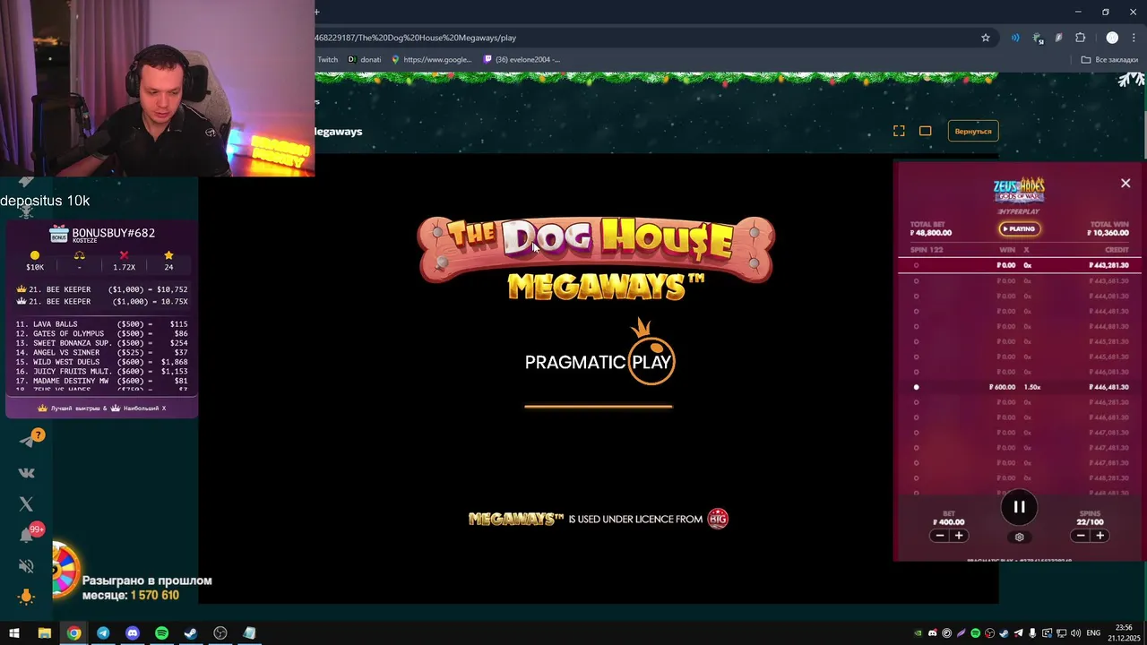This screenshot has width=1147, height=645.
Task: Increase the spins count with plus
Action: (1100, 536)
